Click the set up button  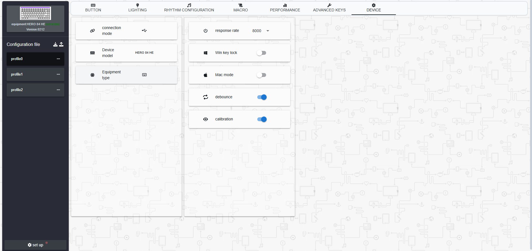point(35,245)
